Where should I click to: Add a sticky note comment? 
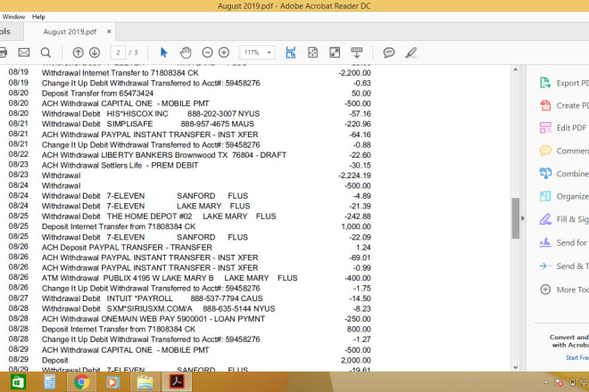tap(389, 53)
